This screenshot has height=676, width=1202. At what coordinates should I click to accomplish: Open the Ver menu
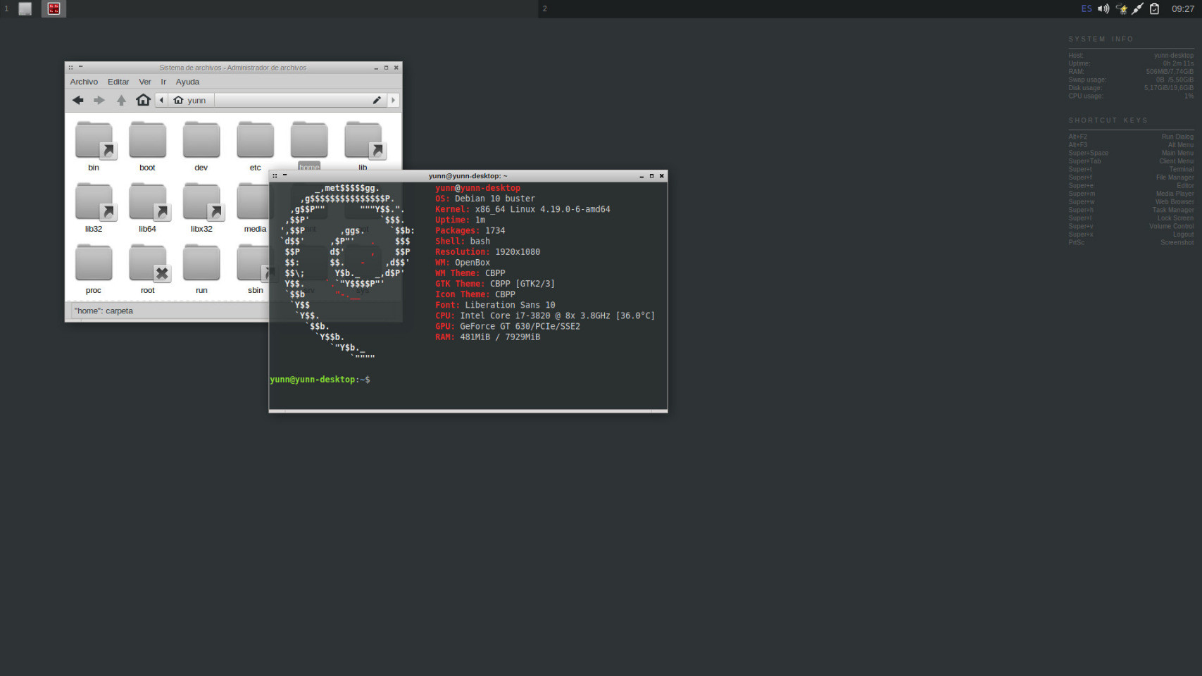145,82
